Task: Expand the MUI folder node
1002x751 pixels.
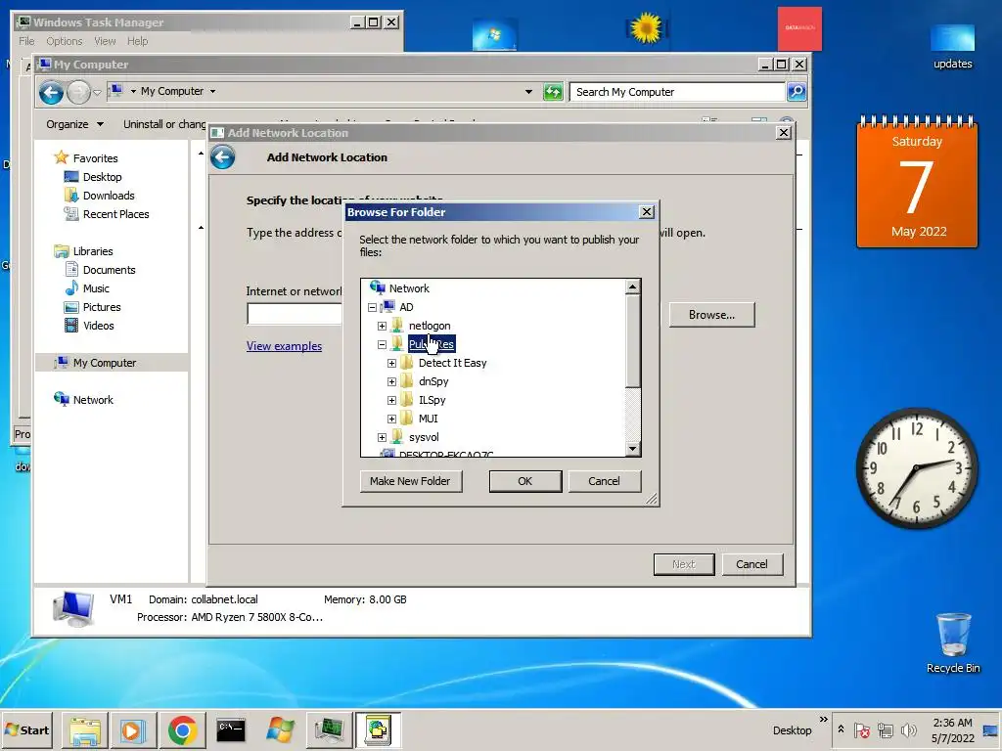Action: click(391, 419)
